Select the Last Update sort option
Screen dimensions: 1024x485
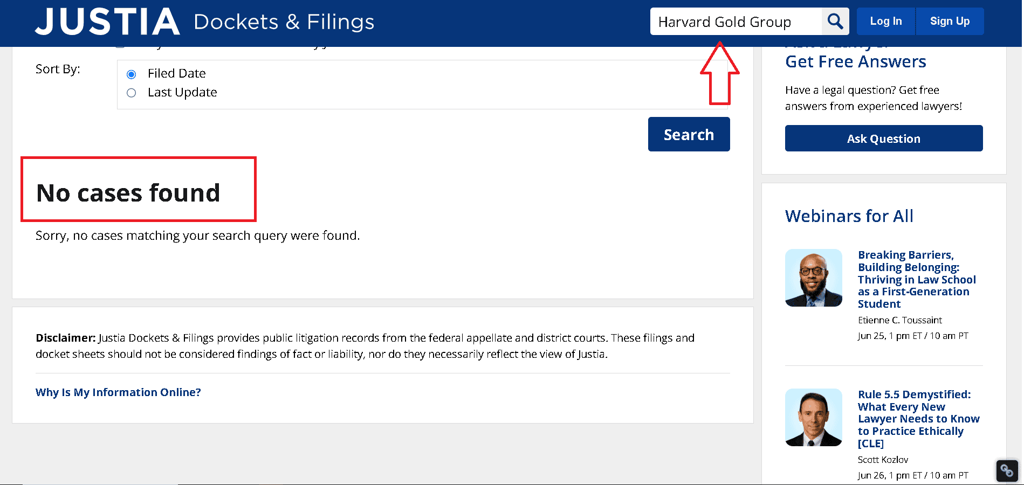pyautogui.click(x=131, y=93)
